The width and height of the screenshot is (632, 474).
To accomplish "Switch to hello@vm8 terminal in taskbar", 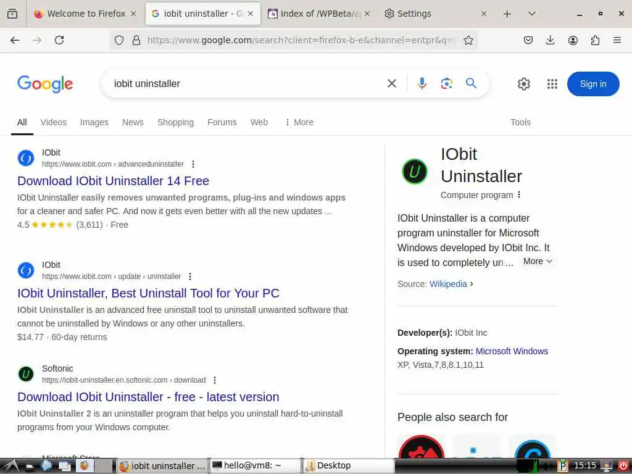I will [256, 466].
